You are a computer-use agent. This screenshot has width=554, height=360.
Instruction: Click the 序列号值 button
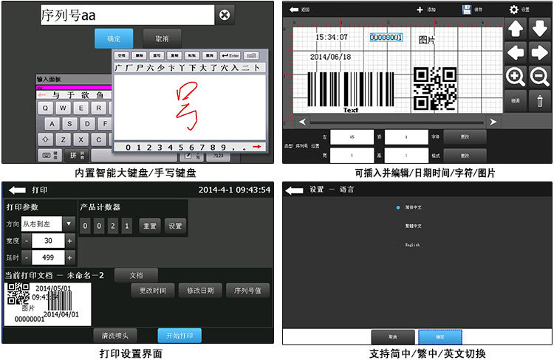(x=247, y=291)
